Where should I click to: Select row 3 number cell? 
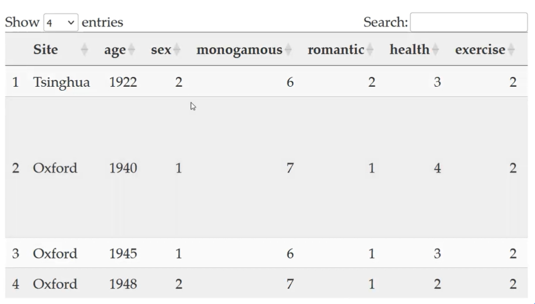pos(16,253)
